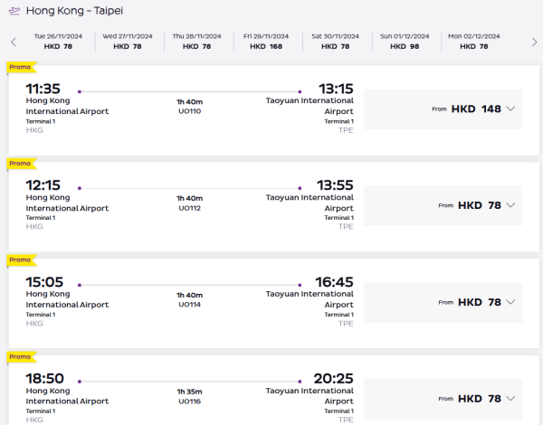Click the Promo tag on the 12:15 flight
The width and height of the screenshot is (543, 425).
coord(19,164)
